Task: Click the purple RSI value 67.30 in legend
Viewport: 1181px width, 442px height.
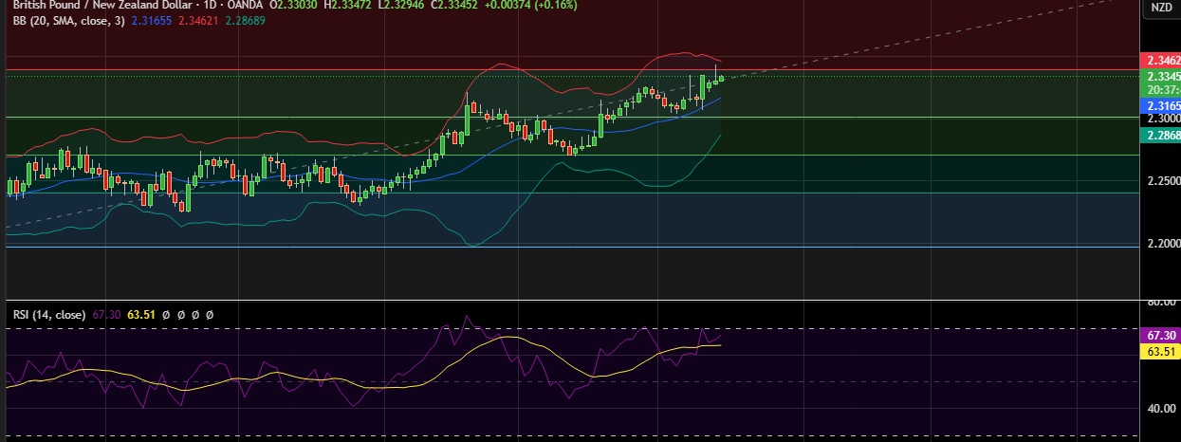Action: tap(106, 313)
